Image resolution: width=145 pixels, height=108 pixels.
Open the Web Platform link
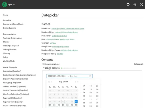[x=64, y=39]
